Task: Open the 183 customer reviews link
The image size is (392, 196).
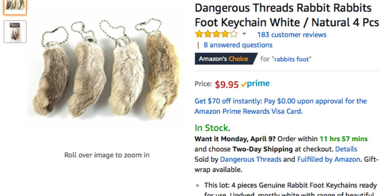Action: (292, 35)
